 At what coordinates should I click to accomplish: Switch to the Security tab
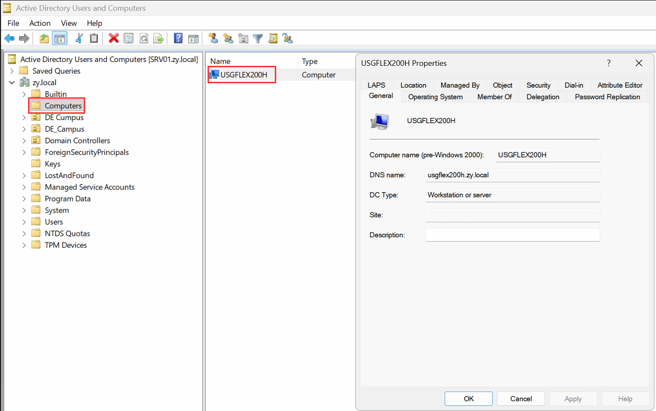click(x=538, y=85)
